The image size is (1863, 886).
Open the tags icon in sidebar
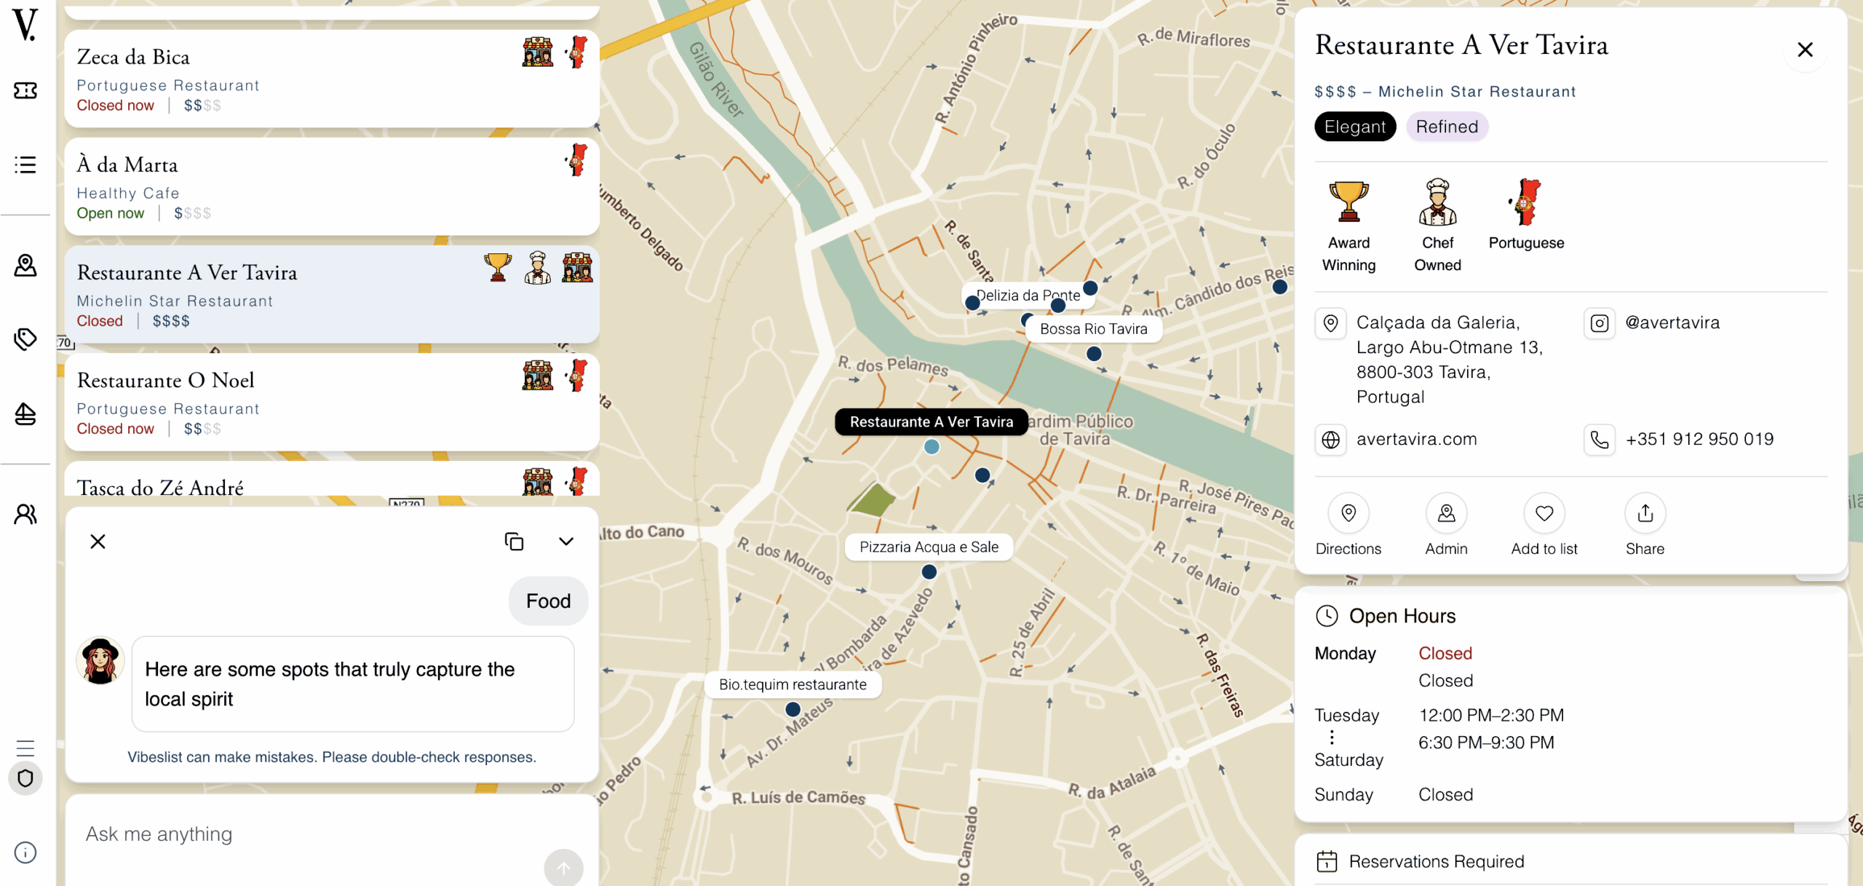click(x=25, y=339)
